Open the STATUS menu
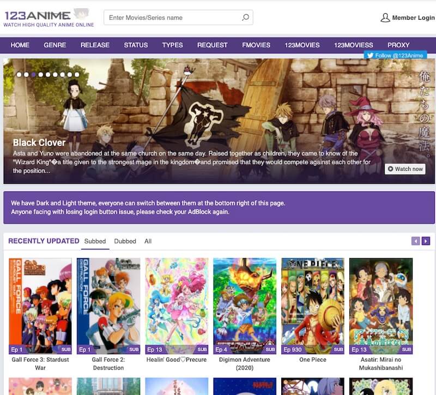Screen dimensions: 436x395 click(x=136, y=45)
